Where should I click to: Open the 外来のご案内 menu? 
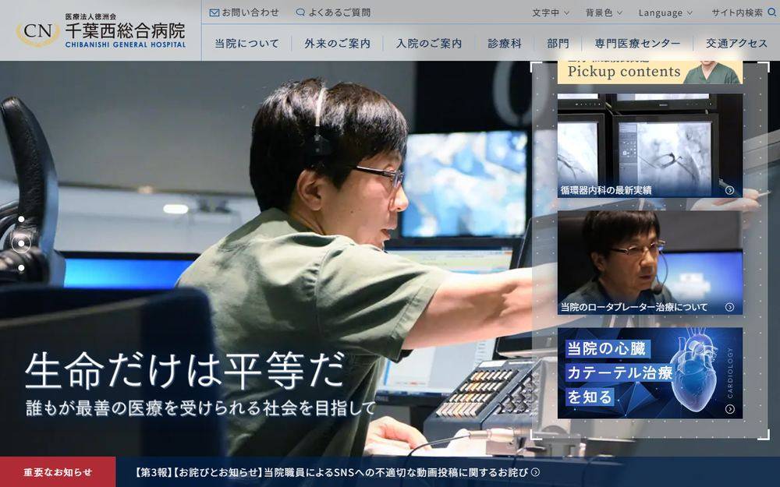click(x=338, y=44)
